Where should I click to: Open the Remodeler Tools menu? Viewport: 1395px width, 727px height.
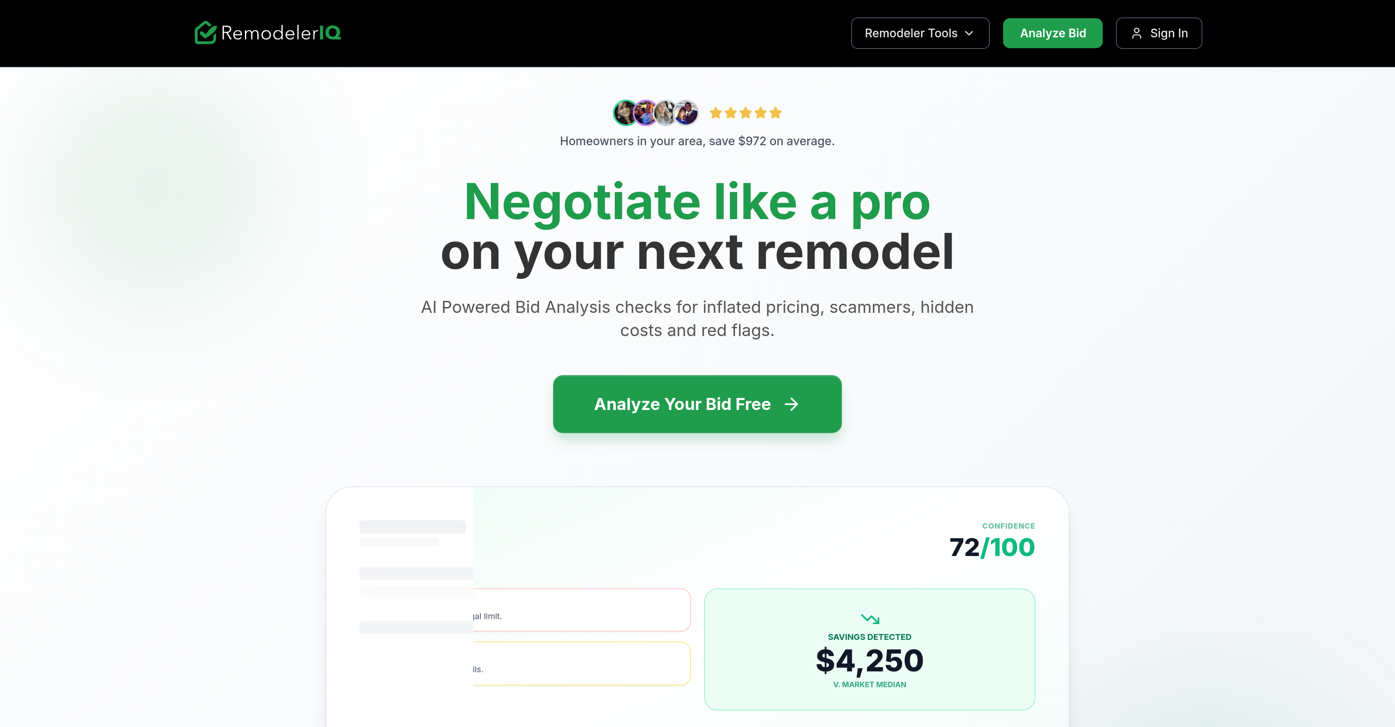click(920, 33)
